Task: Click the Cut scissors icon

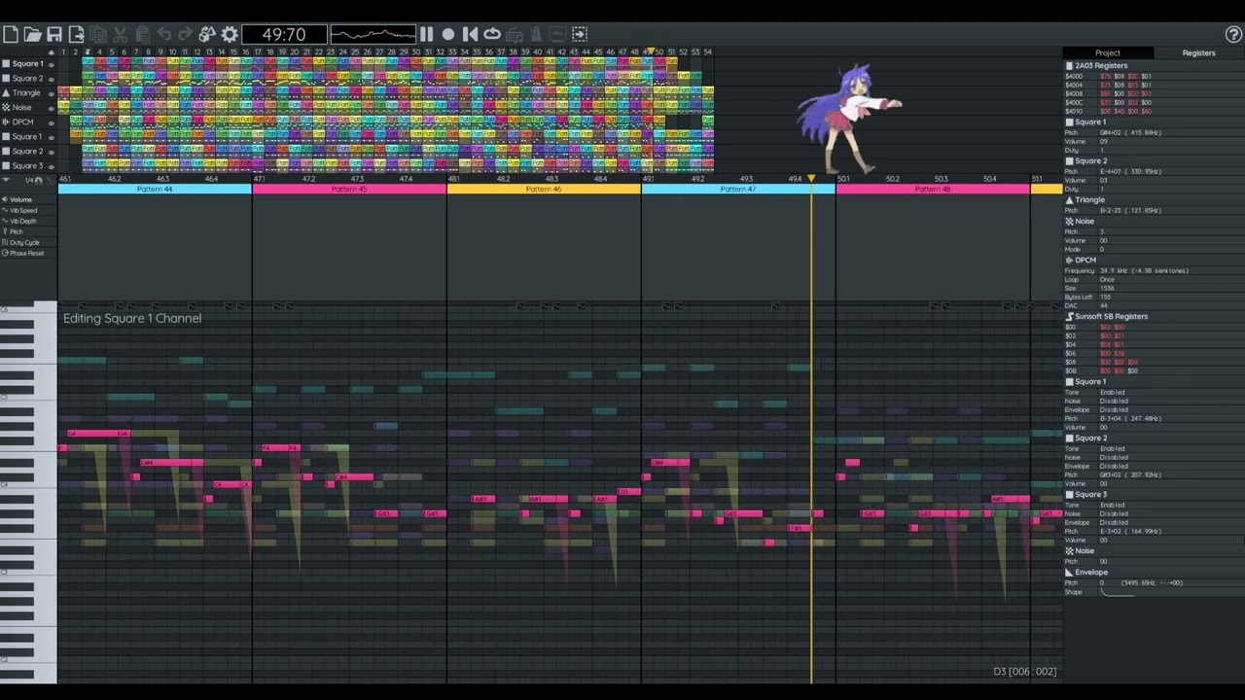Action: (x=120, y=34)
